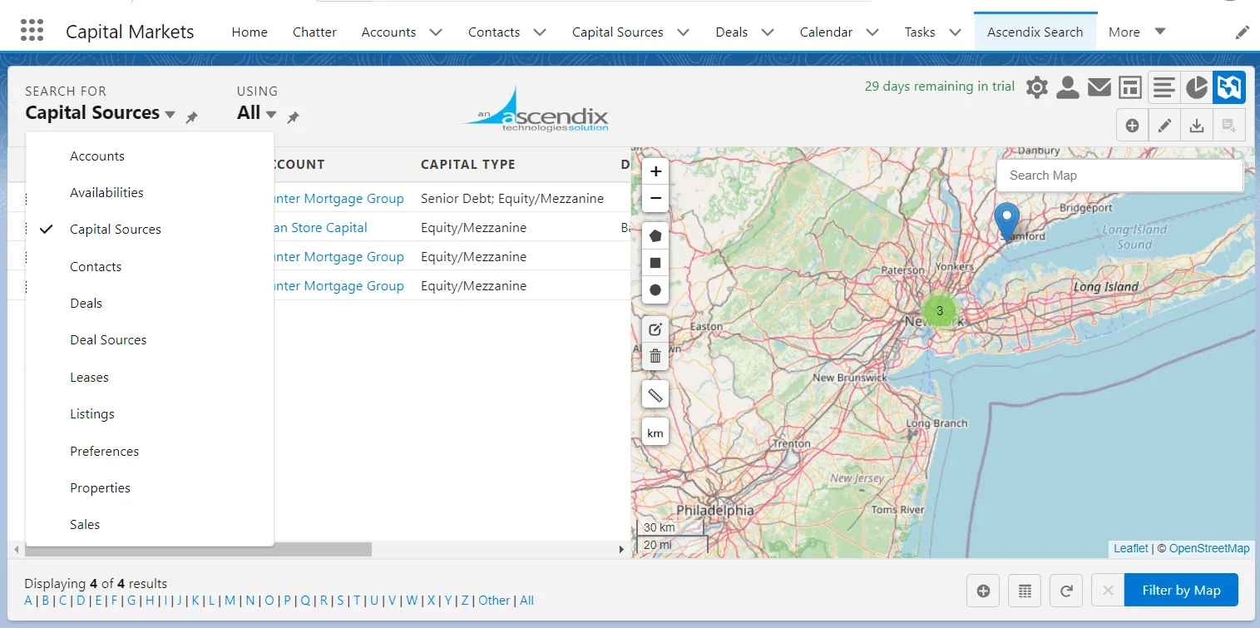
Task: Click into the Search Map field
Action: [x=1120, y=176]
